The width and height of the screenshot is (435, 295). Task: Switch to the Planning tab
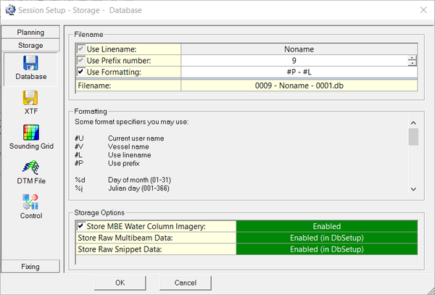(30, 33)
